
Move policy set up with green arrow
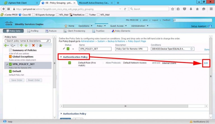(21, 45)
